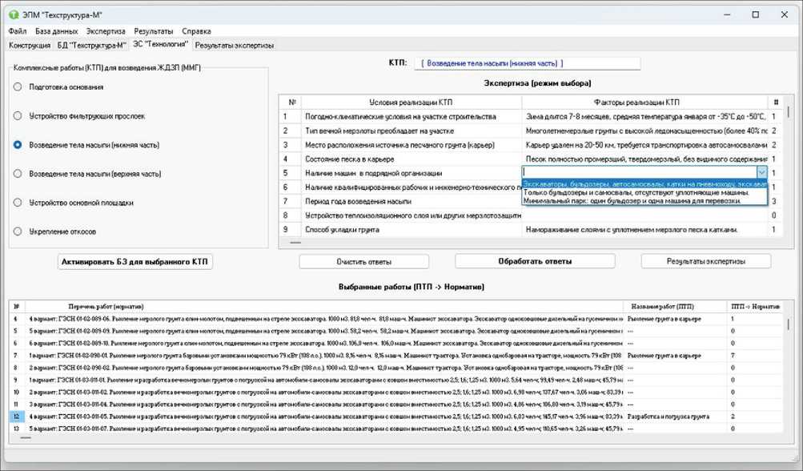This screenshot has height=471, width=803.
Task: Pick option "Экскаваторы, бульдозеры, автосамосвалы" in dropdown list
Action: pos(644,184)
